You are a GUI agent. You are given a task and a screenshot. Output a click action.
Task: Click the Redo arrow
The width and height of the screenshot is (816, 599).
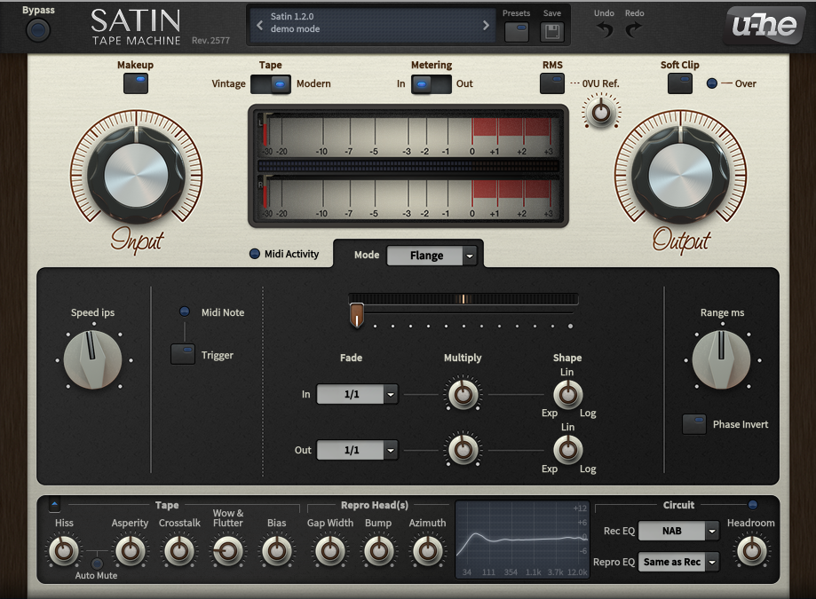tap(633, 30)
